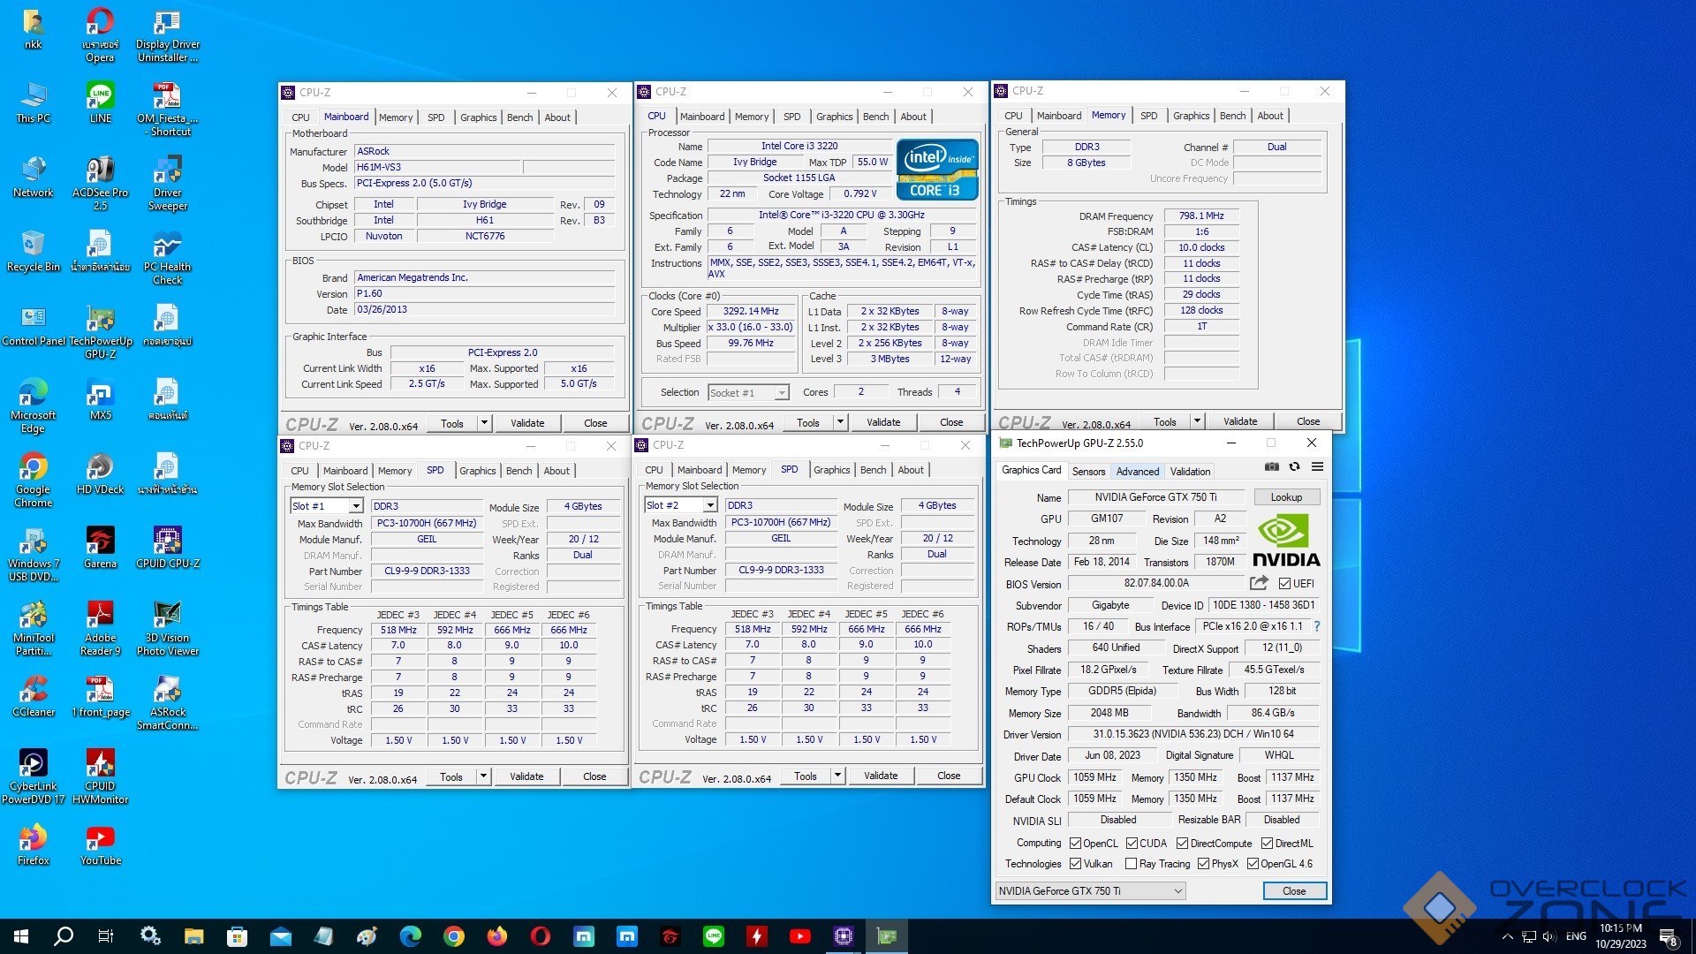This screenshot has height=954, width=1696.
Task: Open the Socket #1 selection dropdown
Action: click(x=781, y=393)
